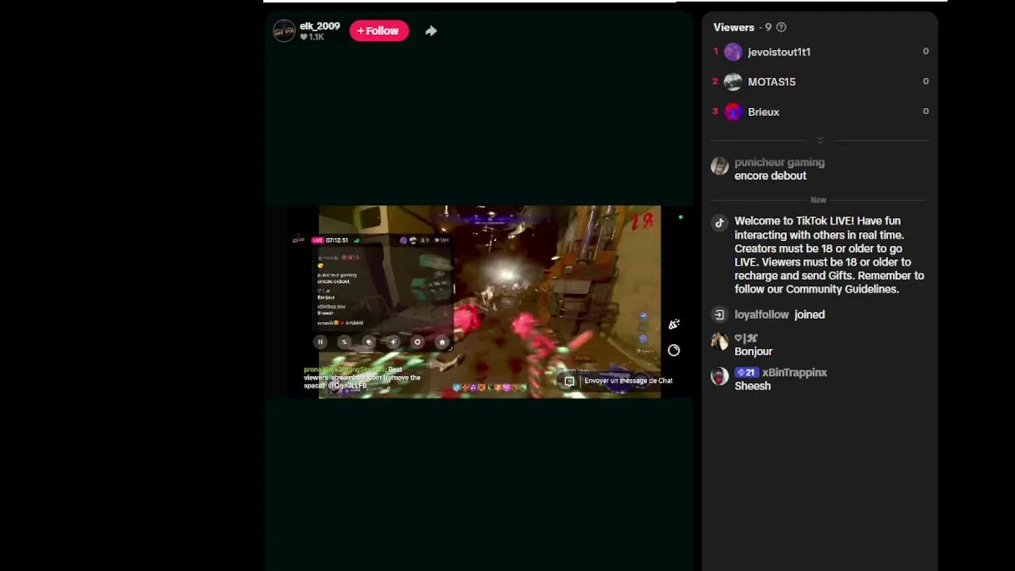
Task: Click the 1.1K likes count
Action: point(312,37)
